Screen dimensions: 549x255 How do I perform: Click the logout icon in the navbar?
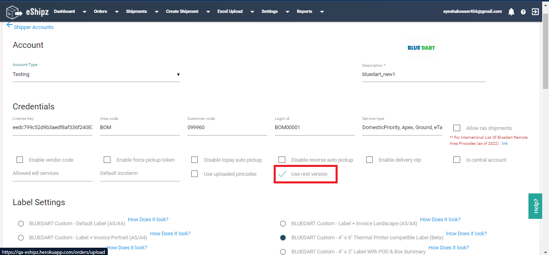tap(535, 12)
